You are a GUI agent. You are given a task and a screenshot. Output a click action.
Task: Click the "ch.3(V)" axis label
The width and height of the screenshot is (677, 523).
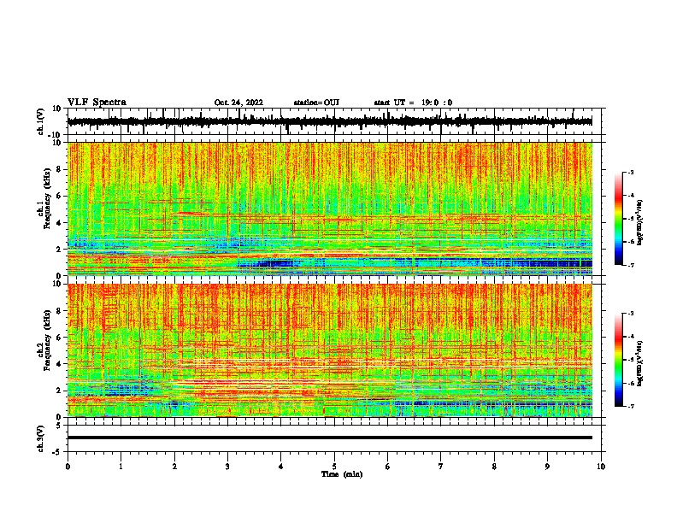[41, 438]
